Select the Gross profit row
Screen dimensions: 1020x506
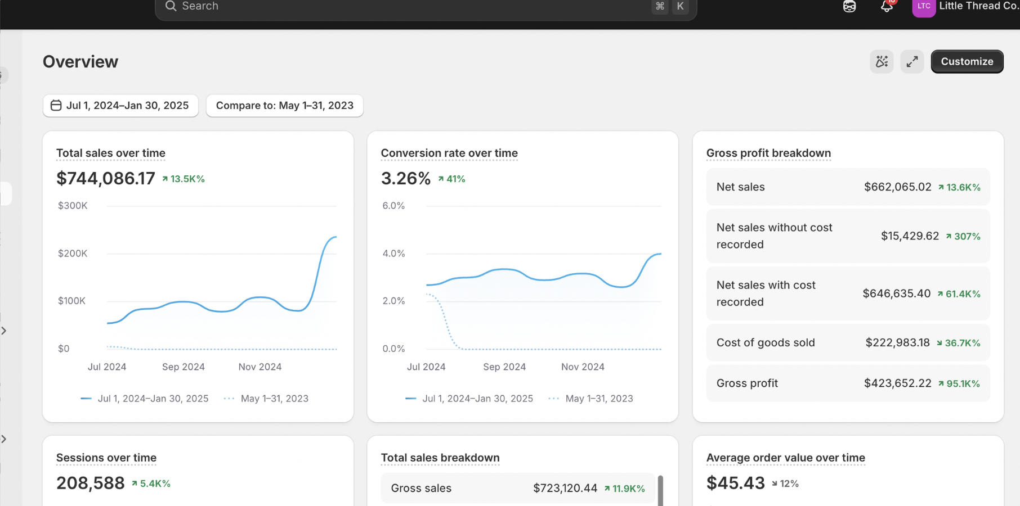pyautogui.click(x=848, y=383)
